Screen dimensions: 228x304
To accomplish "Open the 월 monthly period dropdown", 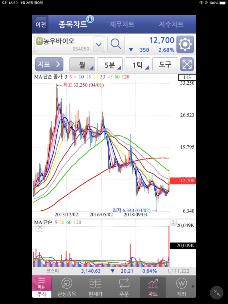I will (x=82, y=64).
